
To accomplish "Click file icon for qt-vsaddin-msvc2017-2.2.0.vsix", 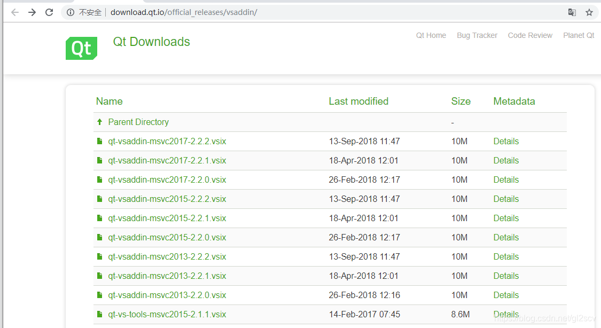I will coord(100,179).
